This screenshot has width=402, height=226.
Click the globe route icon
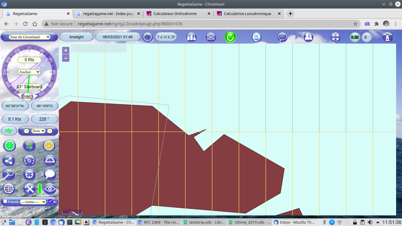9,189
